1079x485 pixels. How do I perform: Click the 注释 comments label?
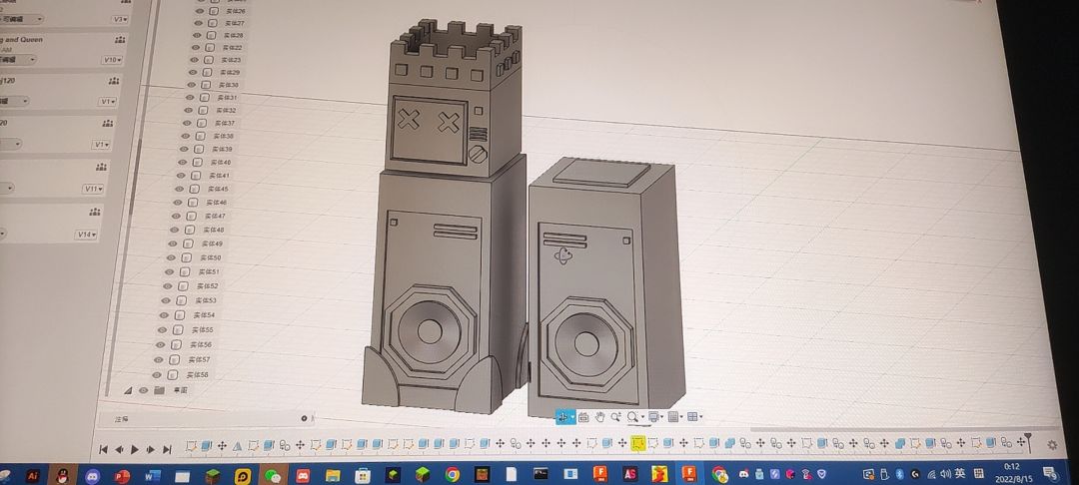pyautogui.click(x=121, y=418)
